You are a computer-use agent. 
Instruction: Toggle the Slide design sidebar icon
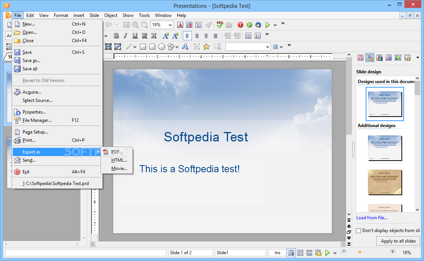pyautogui.click(x=370, y=58)
